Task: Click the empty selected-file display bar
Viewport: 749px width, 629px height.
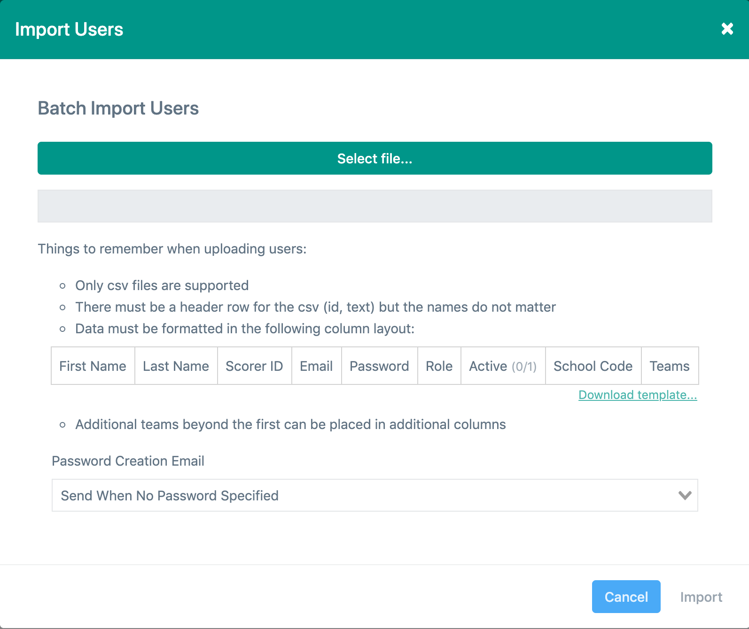Action: [374, 206]
